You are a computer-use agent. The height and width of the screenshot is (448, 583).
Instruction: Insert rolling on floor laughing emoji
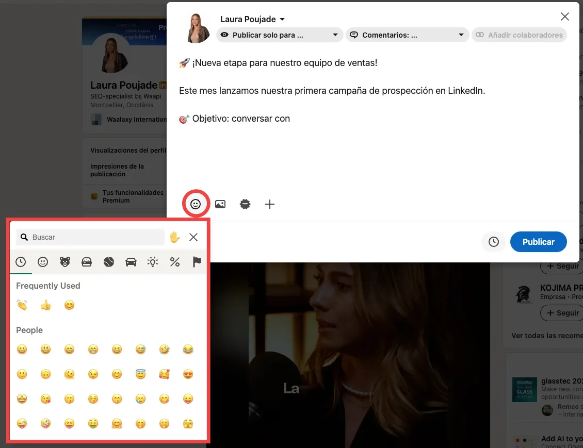(165, 349)
